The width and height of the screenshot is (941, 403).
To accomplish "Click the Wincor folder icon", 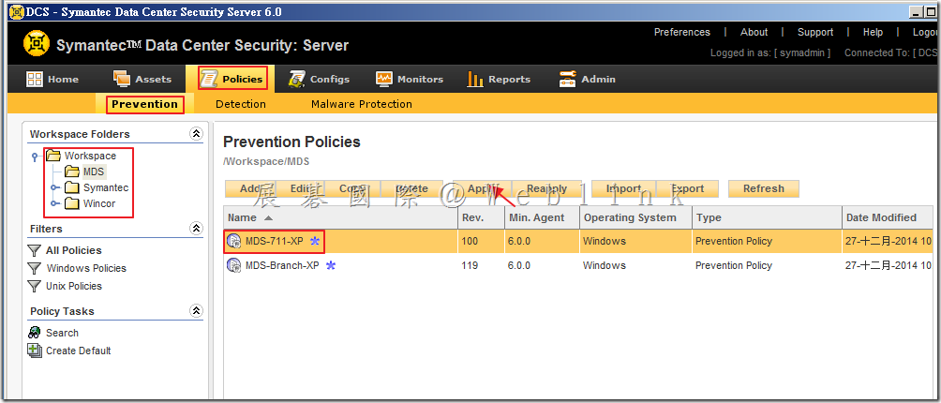I will point(72,204).
